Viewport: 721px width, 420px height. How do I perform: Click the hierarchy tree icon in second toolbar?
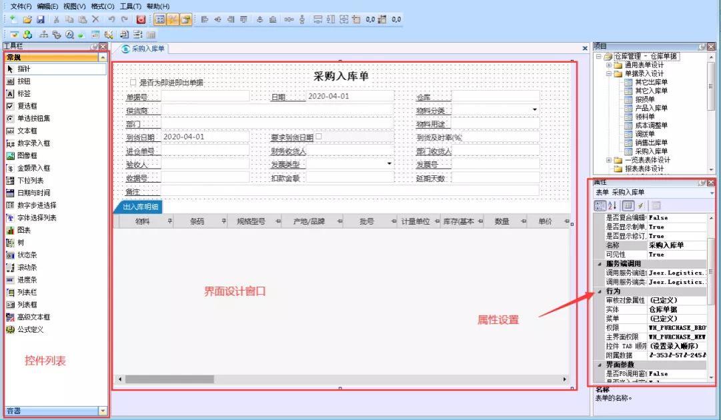coord(43,35)
